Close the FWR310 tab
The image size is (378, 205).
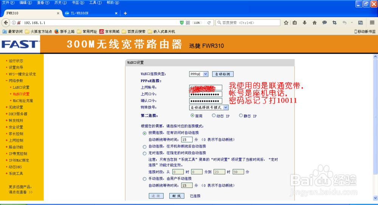coord(58,13)
